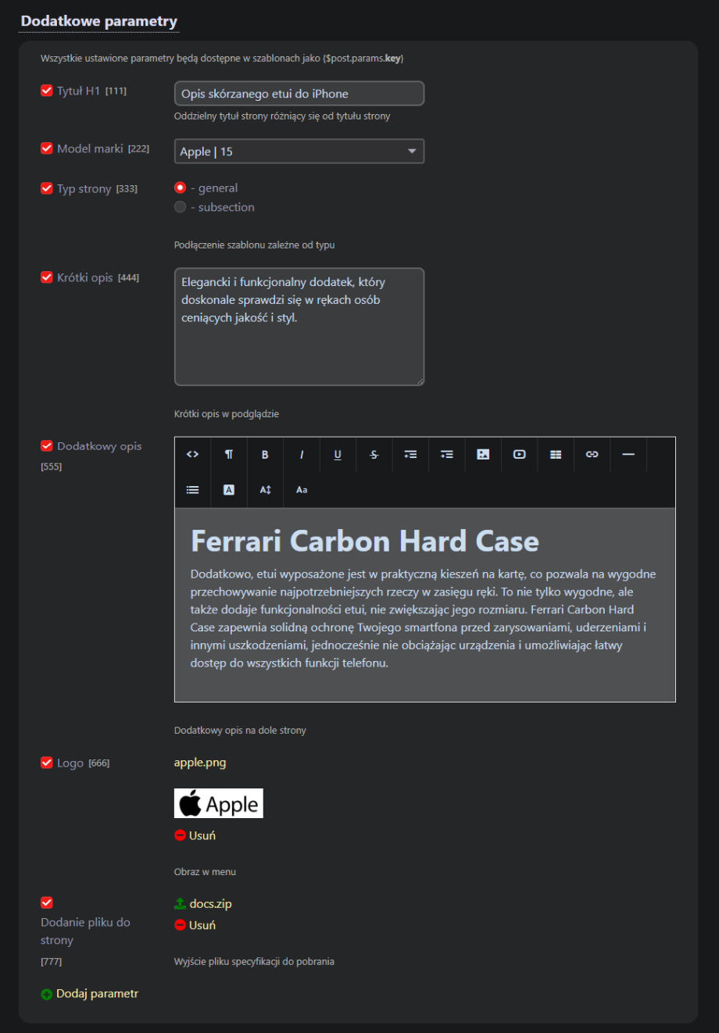Click the Bold formatting icon

click(x=265, y=455)
